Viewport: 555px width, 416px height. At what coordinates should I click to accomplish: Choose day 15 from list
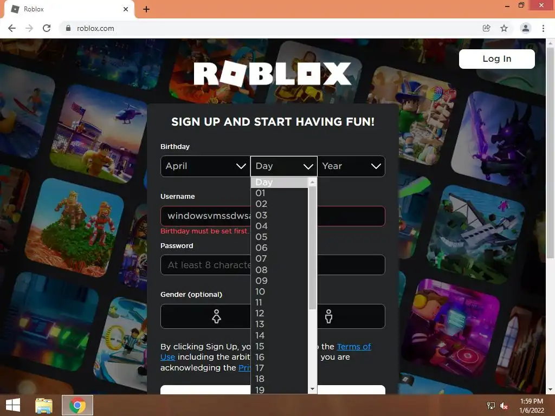click(279, 346)
